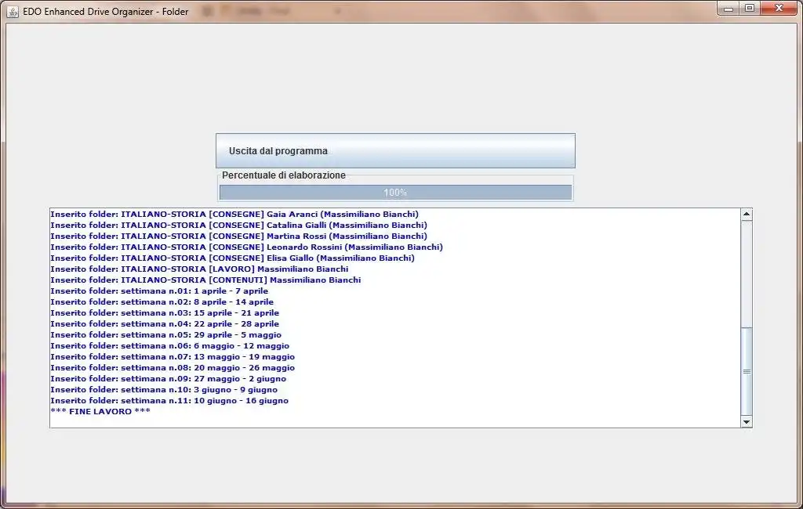Click the scrollbar down arrow
The height and width of the screenshot is (509, 803).
[x=744, y=421]
